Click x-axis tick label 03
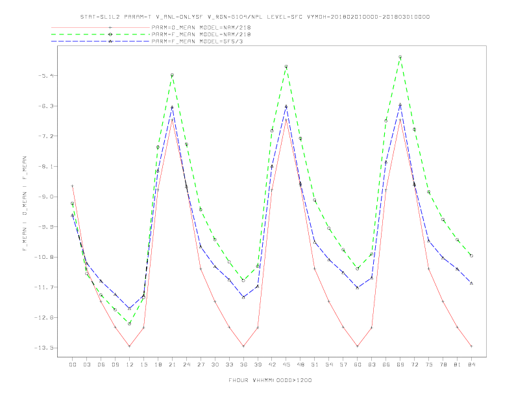514x397 pixels. click(x=86, y=365)
